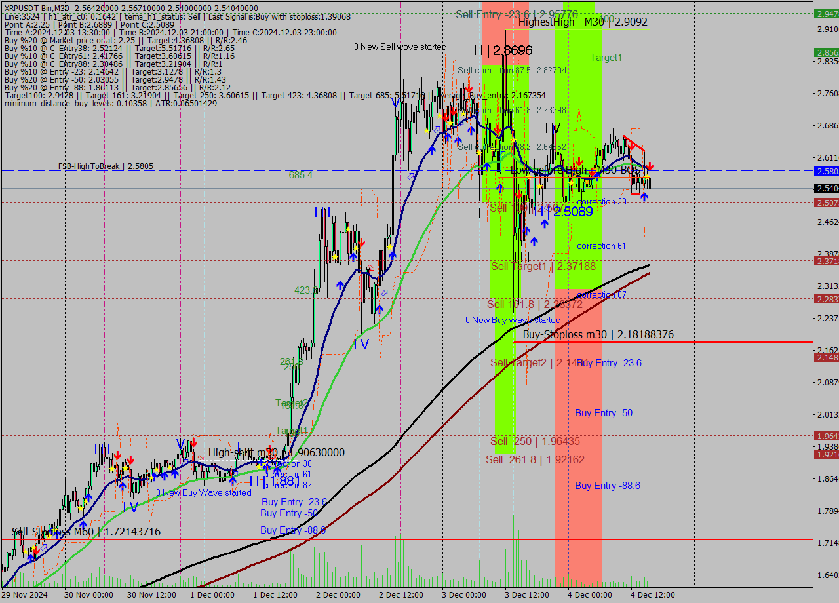Image resolution: width=839 pixels, height=603 pixels.
Task: Click the 2.686 axis price tick
Action: pos(827,125)
